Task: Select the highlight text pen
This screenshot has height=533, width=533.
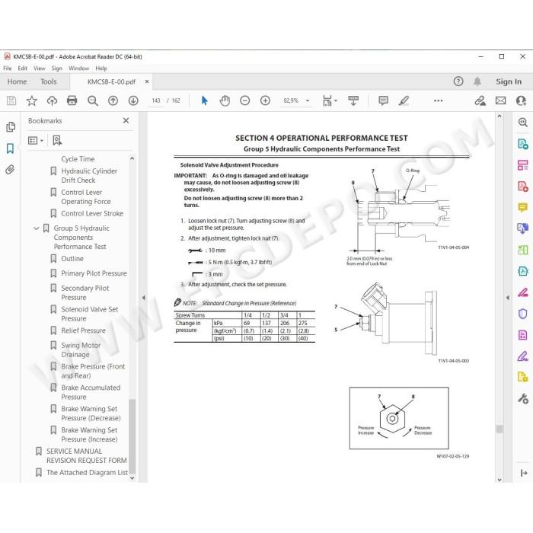Action: [404, 101]
